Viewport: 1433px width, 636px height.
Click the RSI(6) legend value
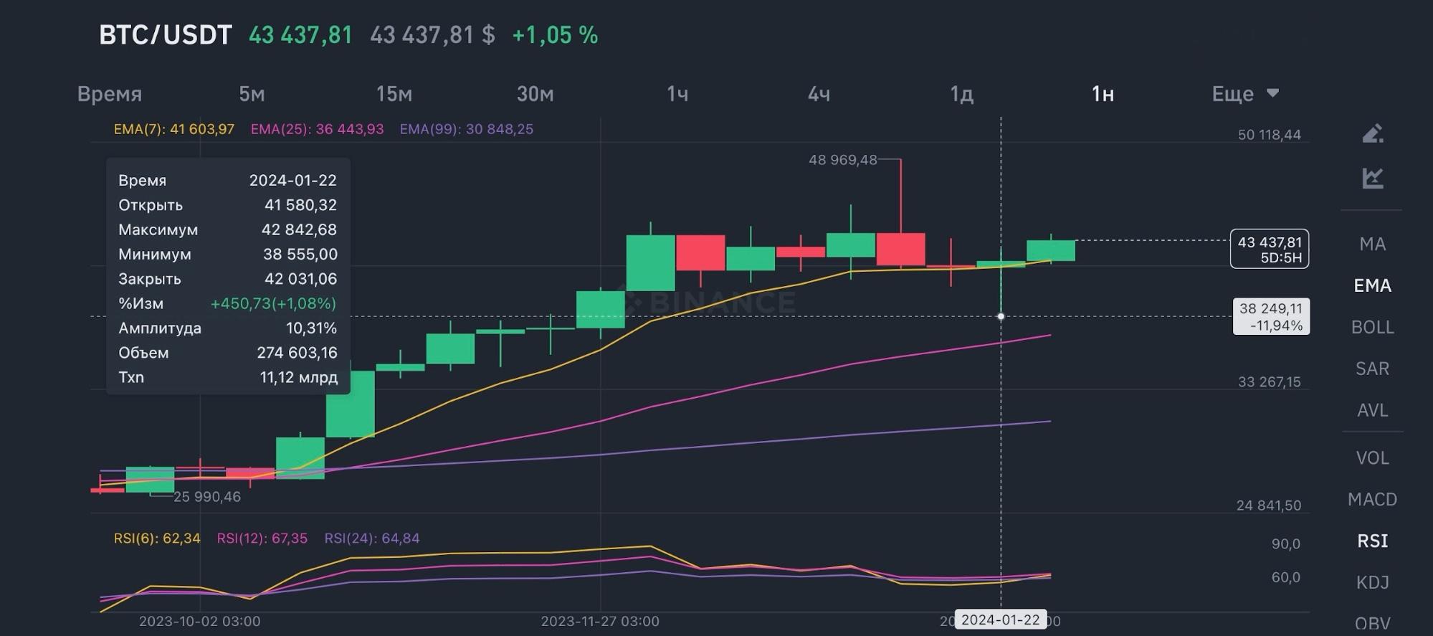[x=157, y=538]
